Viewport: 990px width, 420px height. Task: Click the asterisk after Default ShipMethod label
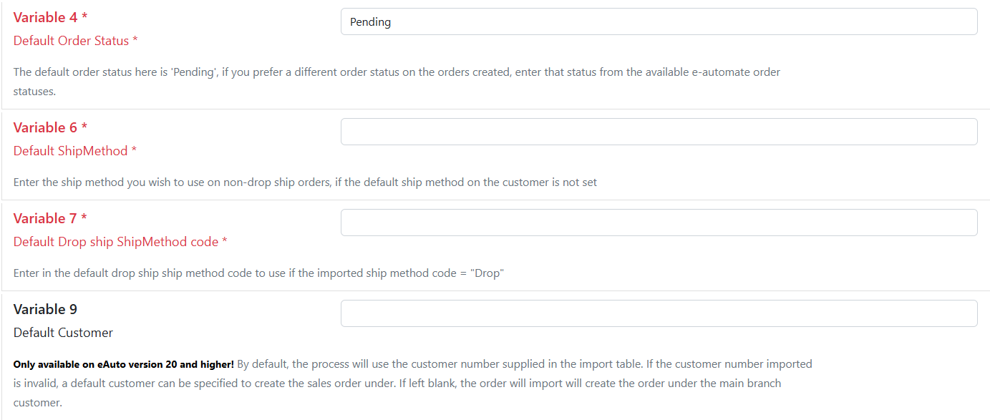[134, 151]
